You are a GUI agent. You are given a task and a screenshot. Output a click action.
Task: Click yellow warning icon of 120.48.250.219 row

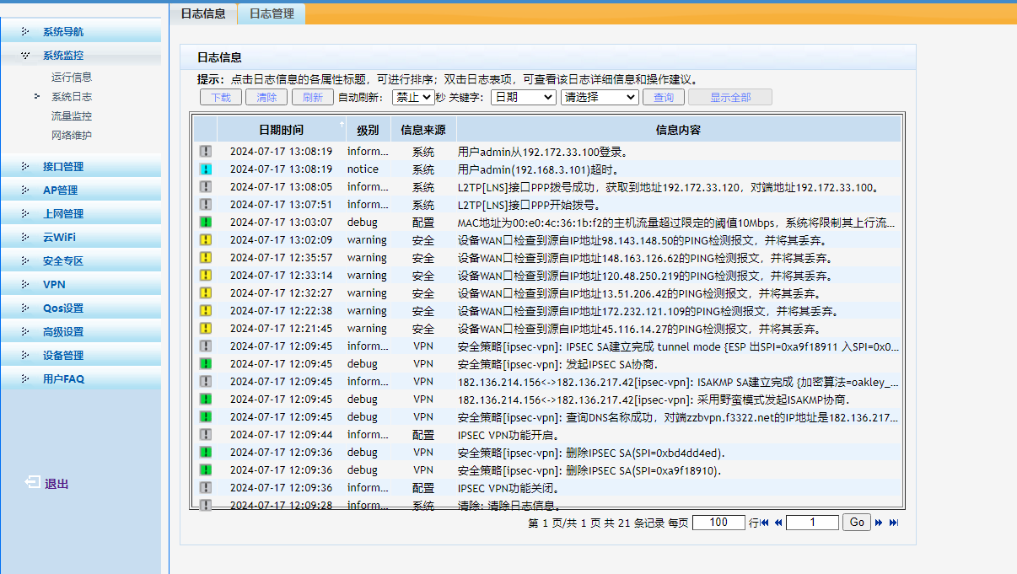[206, 276]
